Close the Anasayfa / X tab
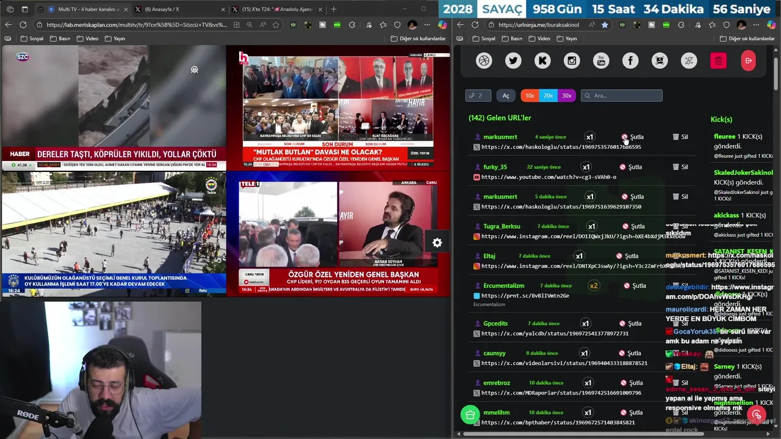This screenshot has height=439, width=781. coord(222,9)
